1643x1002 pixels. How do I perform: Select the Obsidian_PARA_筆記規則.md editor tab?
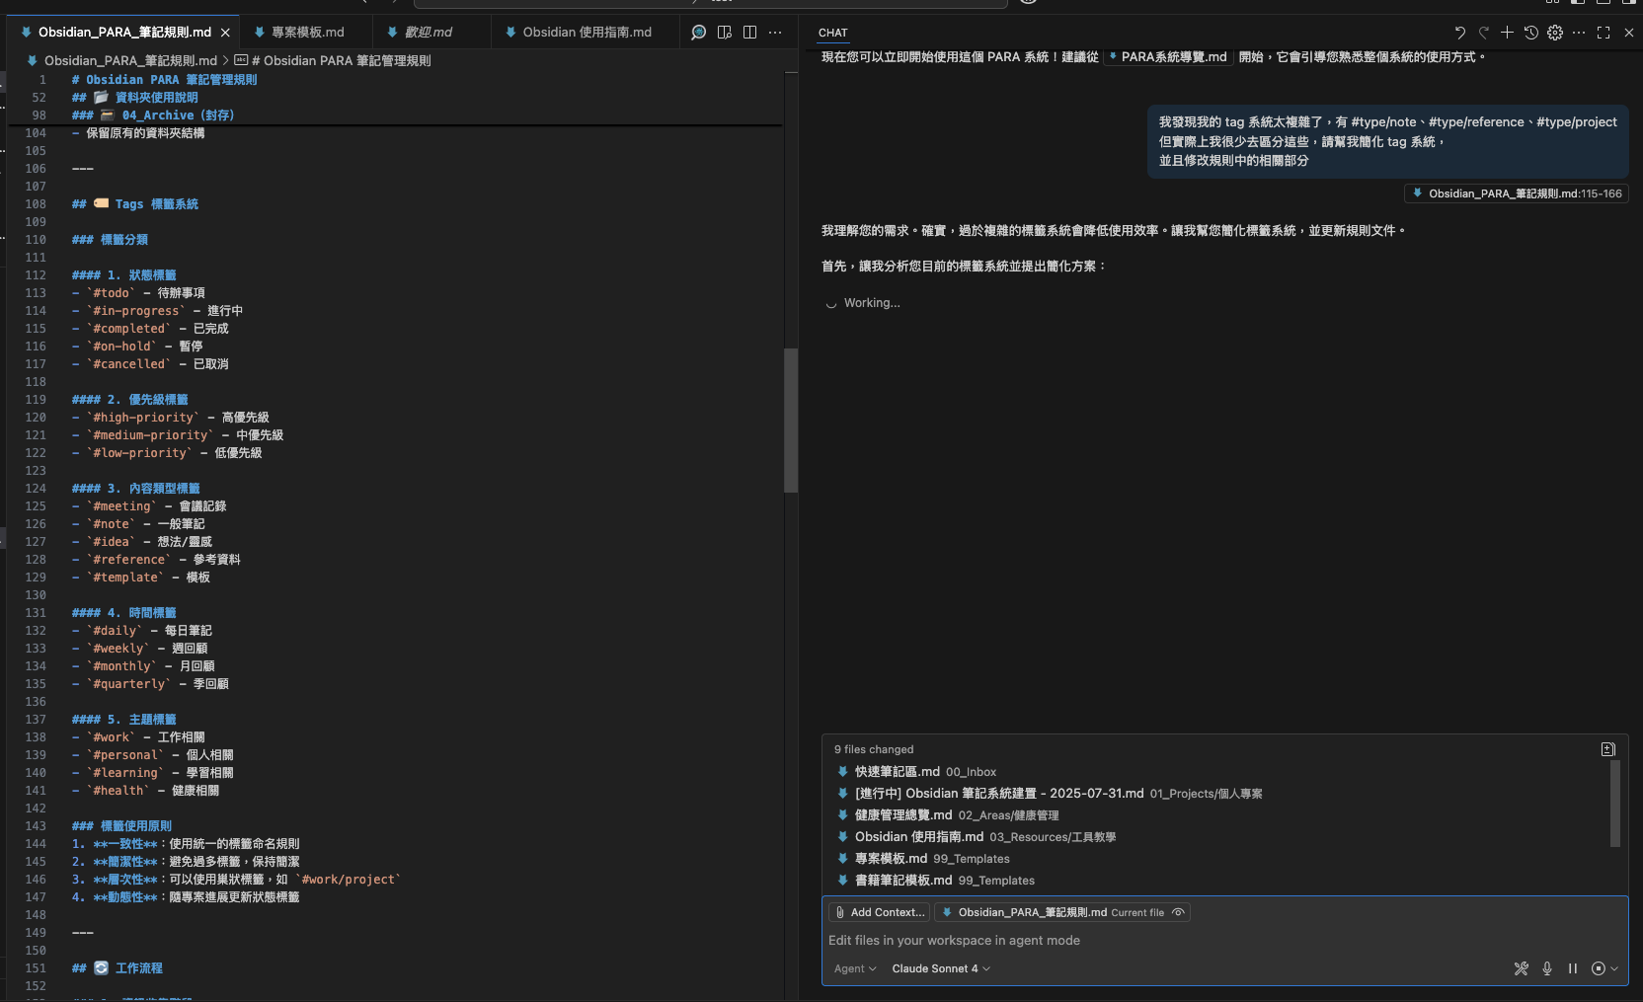(124, 33)
